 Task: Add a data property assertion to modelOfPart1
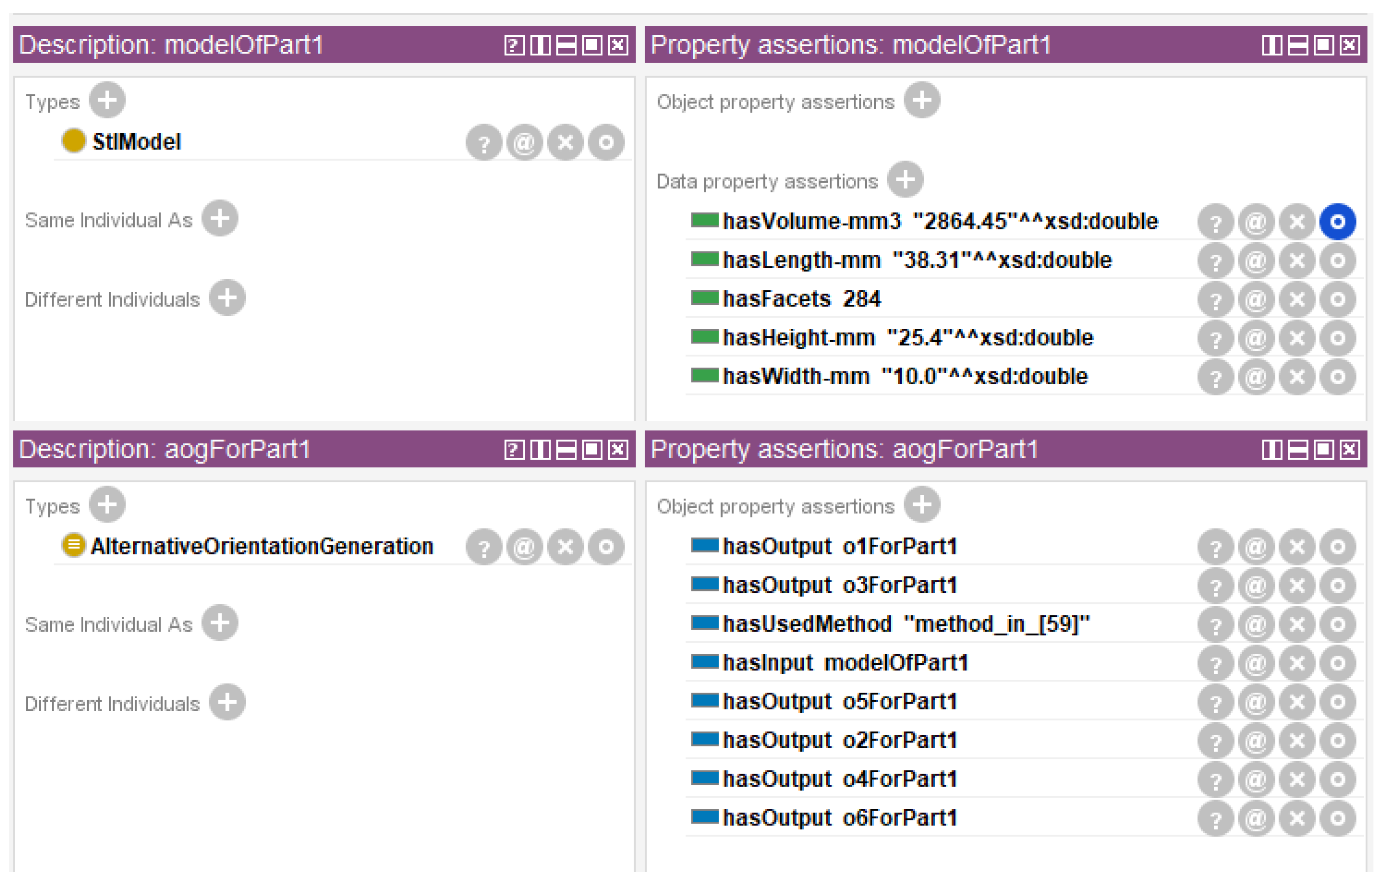905,179
